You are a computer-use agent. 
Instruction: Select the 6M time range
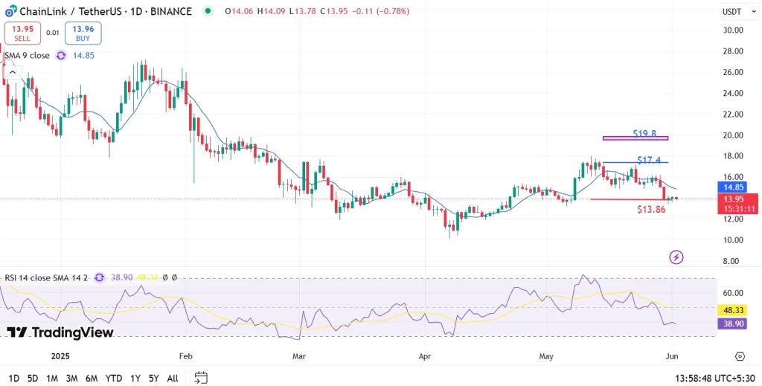(x=92, y=379)
